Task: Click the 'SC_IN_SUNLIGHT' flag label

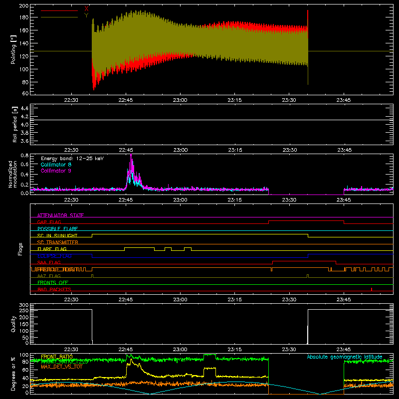Action: click(57, 235)
